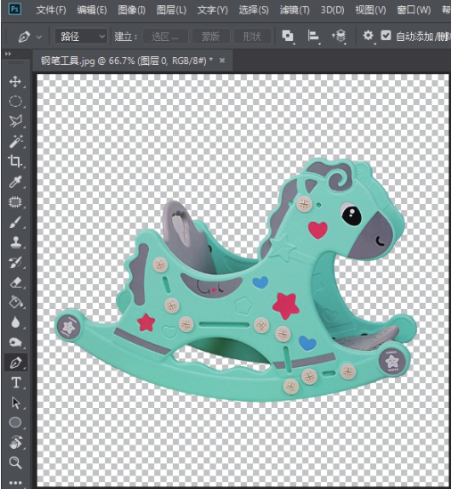Image resolution: width=451 pixels, height=489 pixels.
Task: Select the Move tool
Action: (x=15, y=82)
